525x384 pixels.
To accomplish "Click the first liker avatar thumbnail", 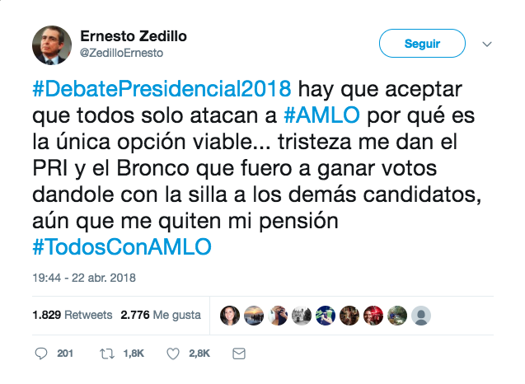I will [231, 315].
